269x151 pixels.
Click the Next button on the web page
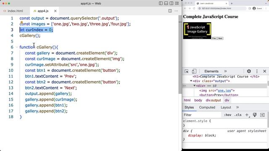pyautogui.click(x=220, y=38)
